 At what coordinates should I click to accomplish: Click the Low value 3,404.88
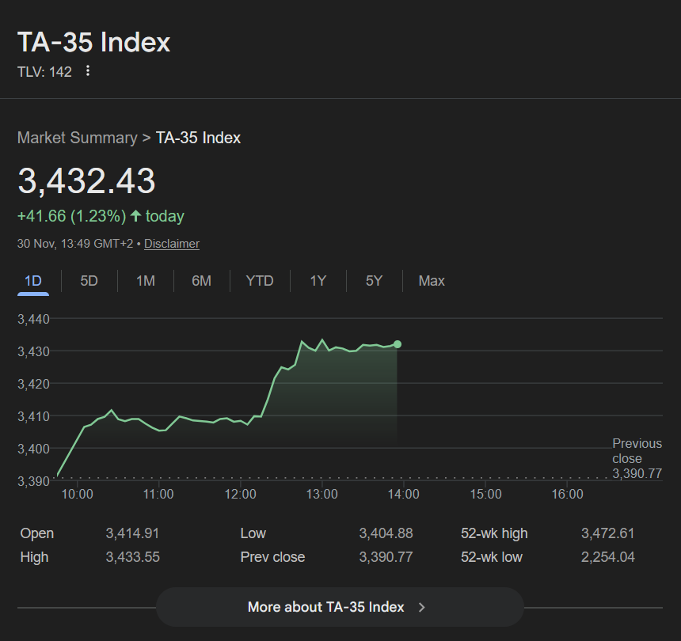(386, 533)
